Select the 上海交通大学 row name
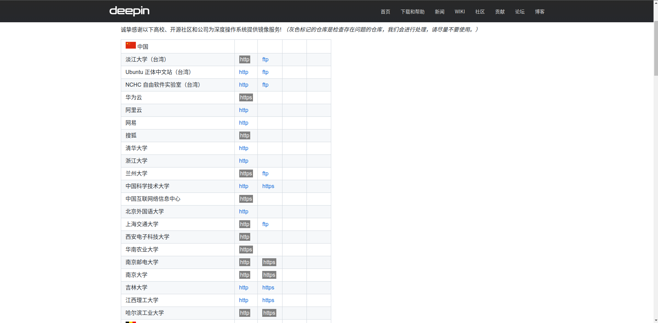 (x=142, y=224)
